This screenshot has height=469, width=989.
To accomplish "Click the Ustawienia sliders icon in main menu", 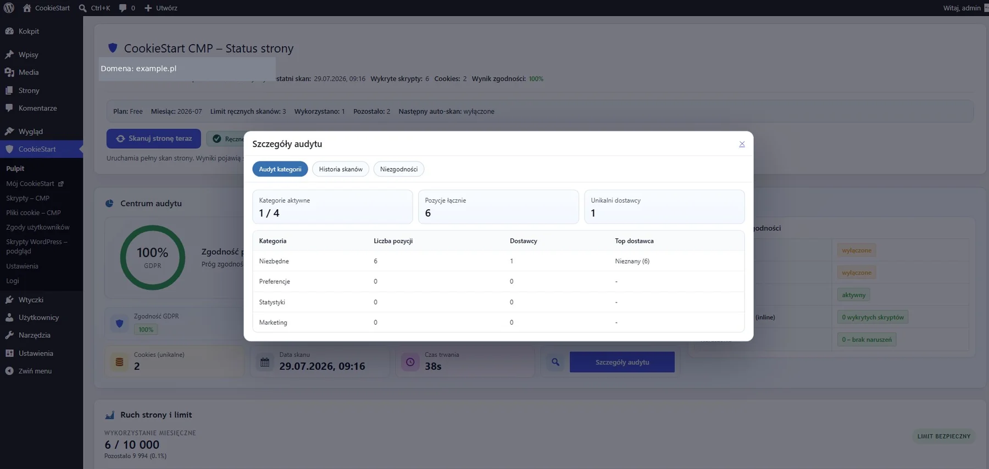I will pyautogui.click(x=9, y=353).
